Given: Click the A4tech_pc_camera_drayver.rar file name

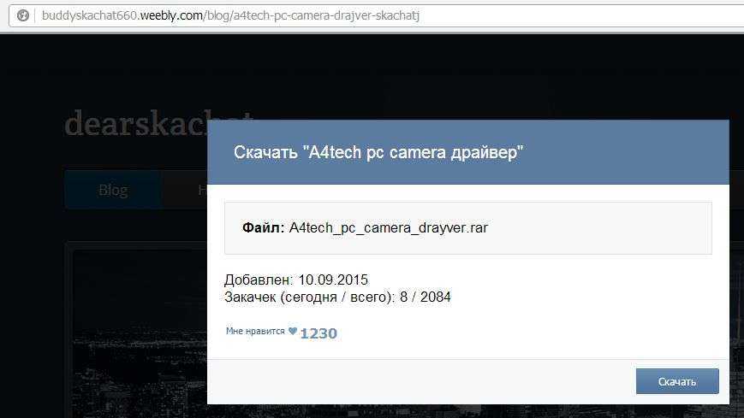Looking at the screenshot, I should (389, 228).
